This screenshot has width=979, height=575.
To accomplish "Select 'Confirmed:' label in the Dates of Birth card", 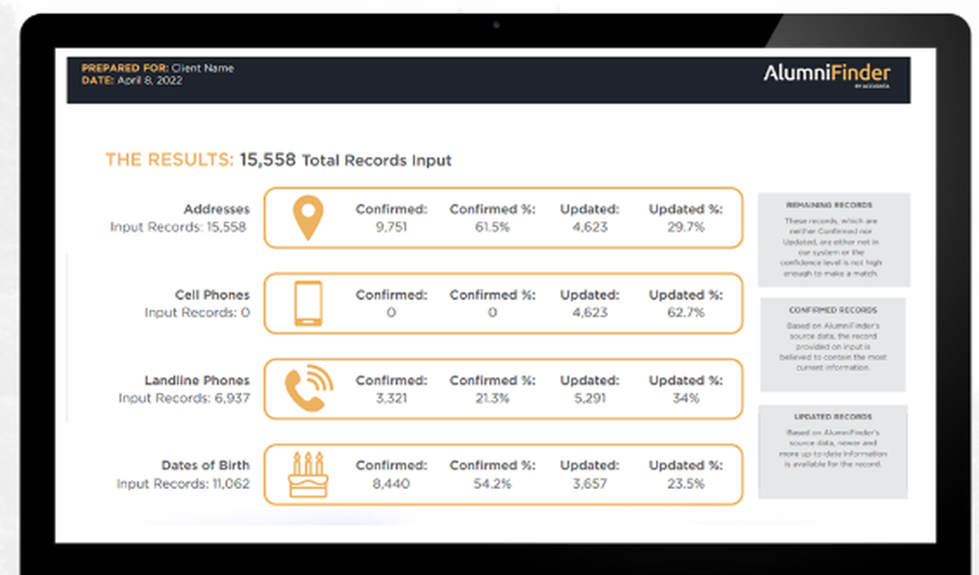I will coord(392,465).
